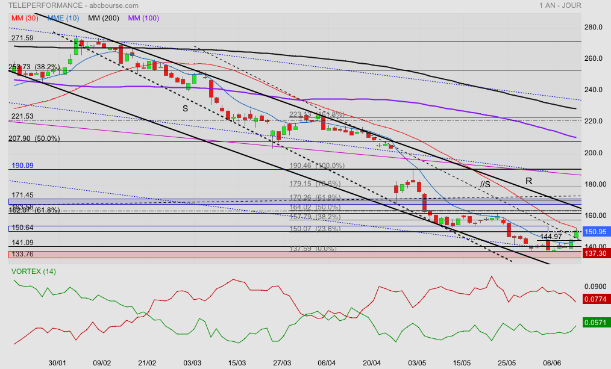The image size is (611, 369).
Task: Select the black MM (200) legend label
Action: point(104,18)
